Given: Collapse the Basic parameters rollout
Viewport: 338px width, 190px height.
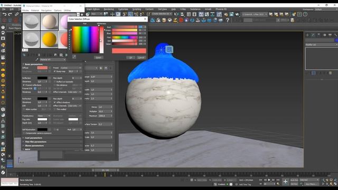Looking at the screenshot, I should pyautogui.click(x=33, y=64).
